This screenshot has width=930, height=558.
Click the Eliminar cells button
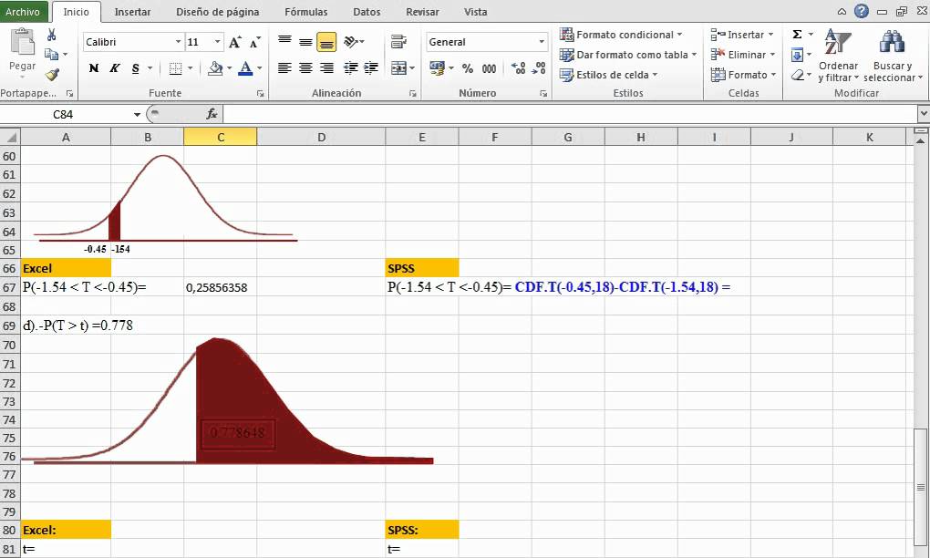click(x=743, y=55)
